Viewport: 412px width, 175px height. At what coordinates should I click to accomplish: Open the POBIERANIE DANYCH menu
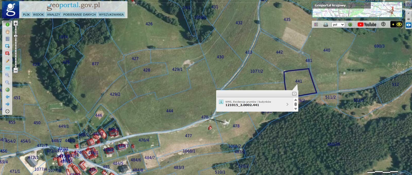(x=80, y=15)
